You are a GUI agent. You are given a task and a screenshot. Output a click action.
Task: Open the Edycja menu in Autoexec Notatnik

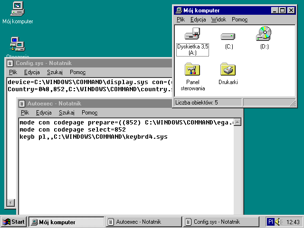pyautogui.click(x=44, y=113)
